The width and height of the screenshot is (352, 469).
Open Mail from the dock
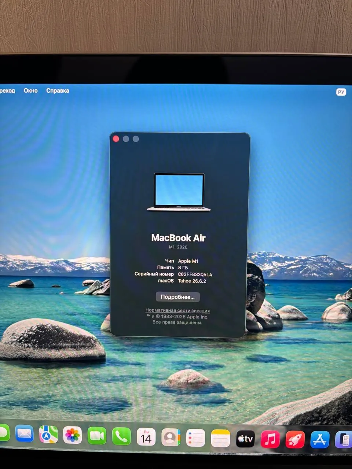tap(24, 434)
